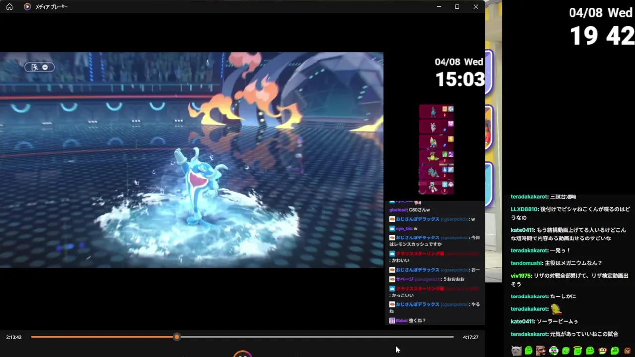Click message 今日はレモンスカッシュですか in video chat
The height and width of the screenshot is (357, 635).
(435, 241)
